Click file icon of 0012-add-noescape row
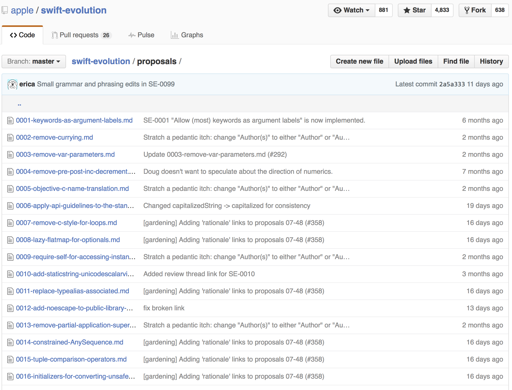Screen dimensions: 512x390 [10, 308]
